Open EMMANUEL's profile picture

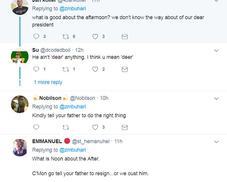(x=20, y=147)
